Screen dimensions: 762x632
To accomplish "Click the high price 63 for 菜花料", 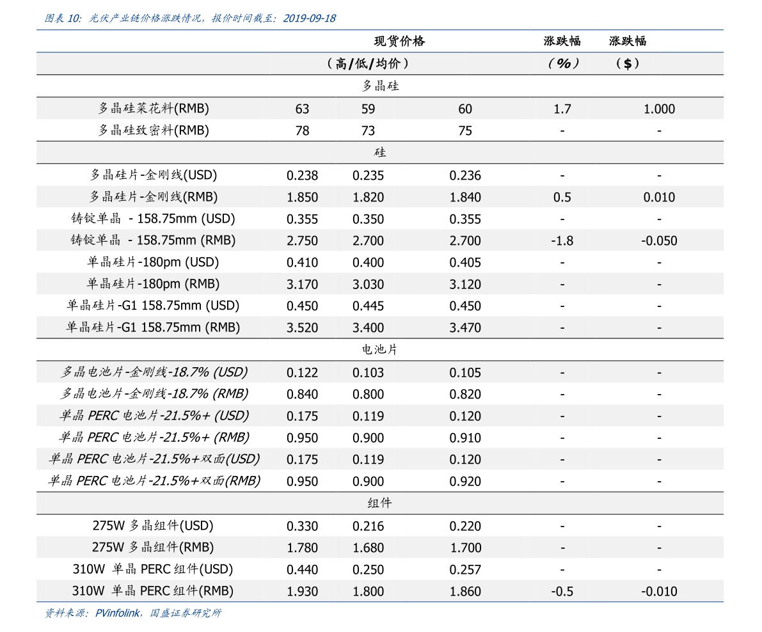I will [x=302, y=109].
